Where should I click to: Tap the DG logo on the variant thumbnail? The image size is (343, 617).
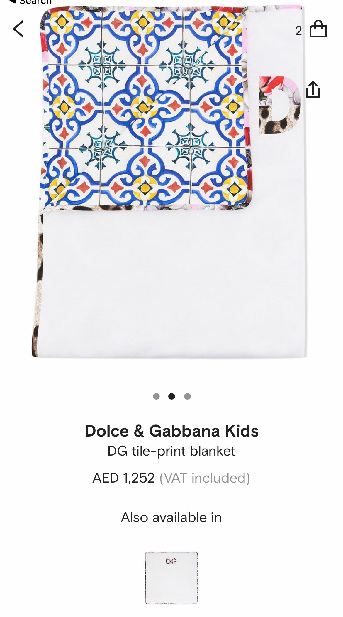(171, 561)
